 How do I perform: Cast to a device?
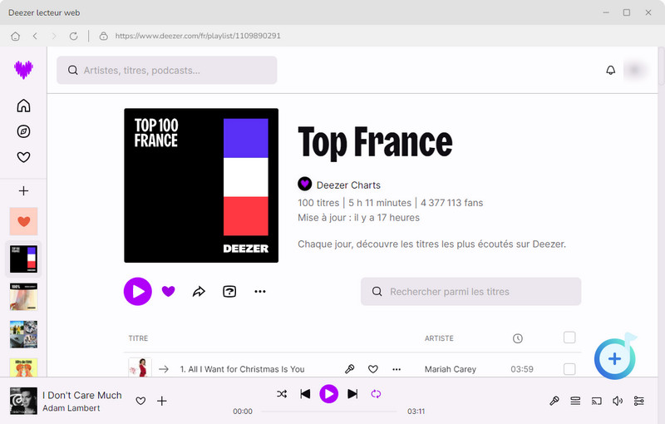pos(596,401)
